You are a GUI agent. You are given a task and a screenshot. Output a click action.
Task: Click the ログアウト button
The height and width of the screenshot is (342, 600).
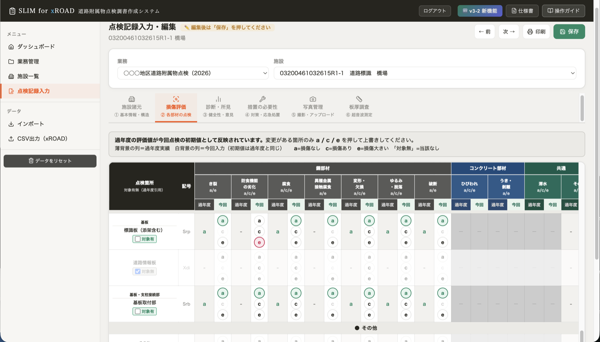tap(435, 11)
